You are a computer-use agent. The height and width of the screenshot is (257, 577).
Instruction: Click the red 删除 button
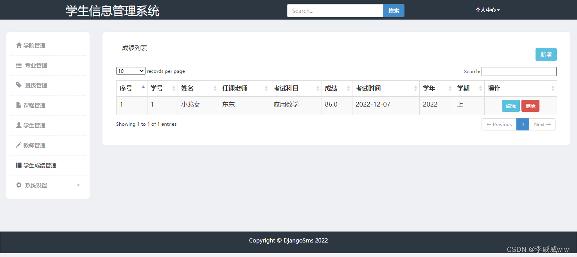pos(530,106)
